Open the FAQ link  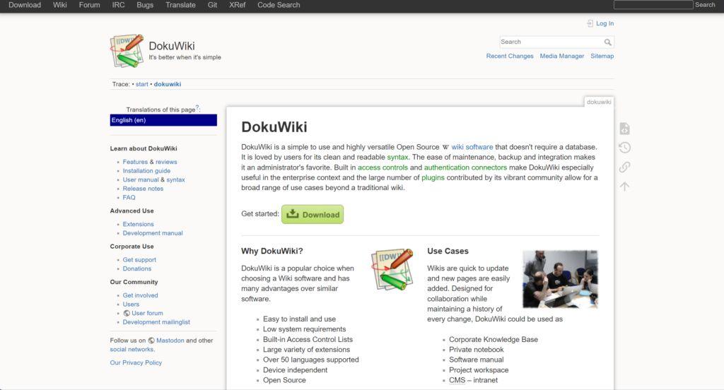[129, 197]
